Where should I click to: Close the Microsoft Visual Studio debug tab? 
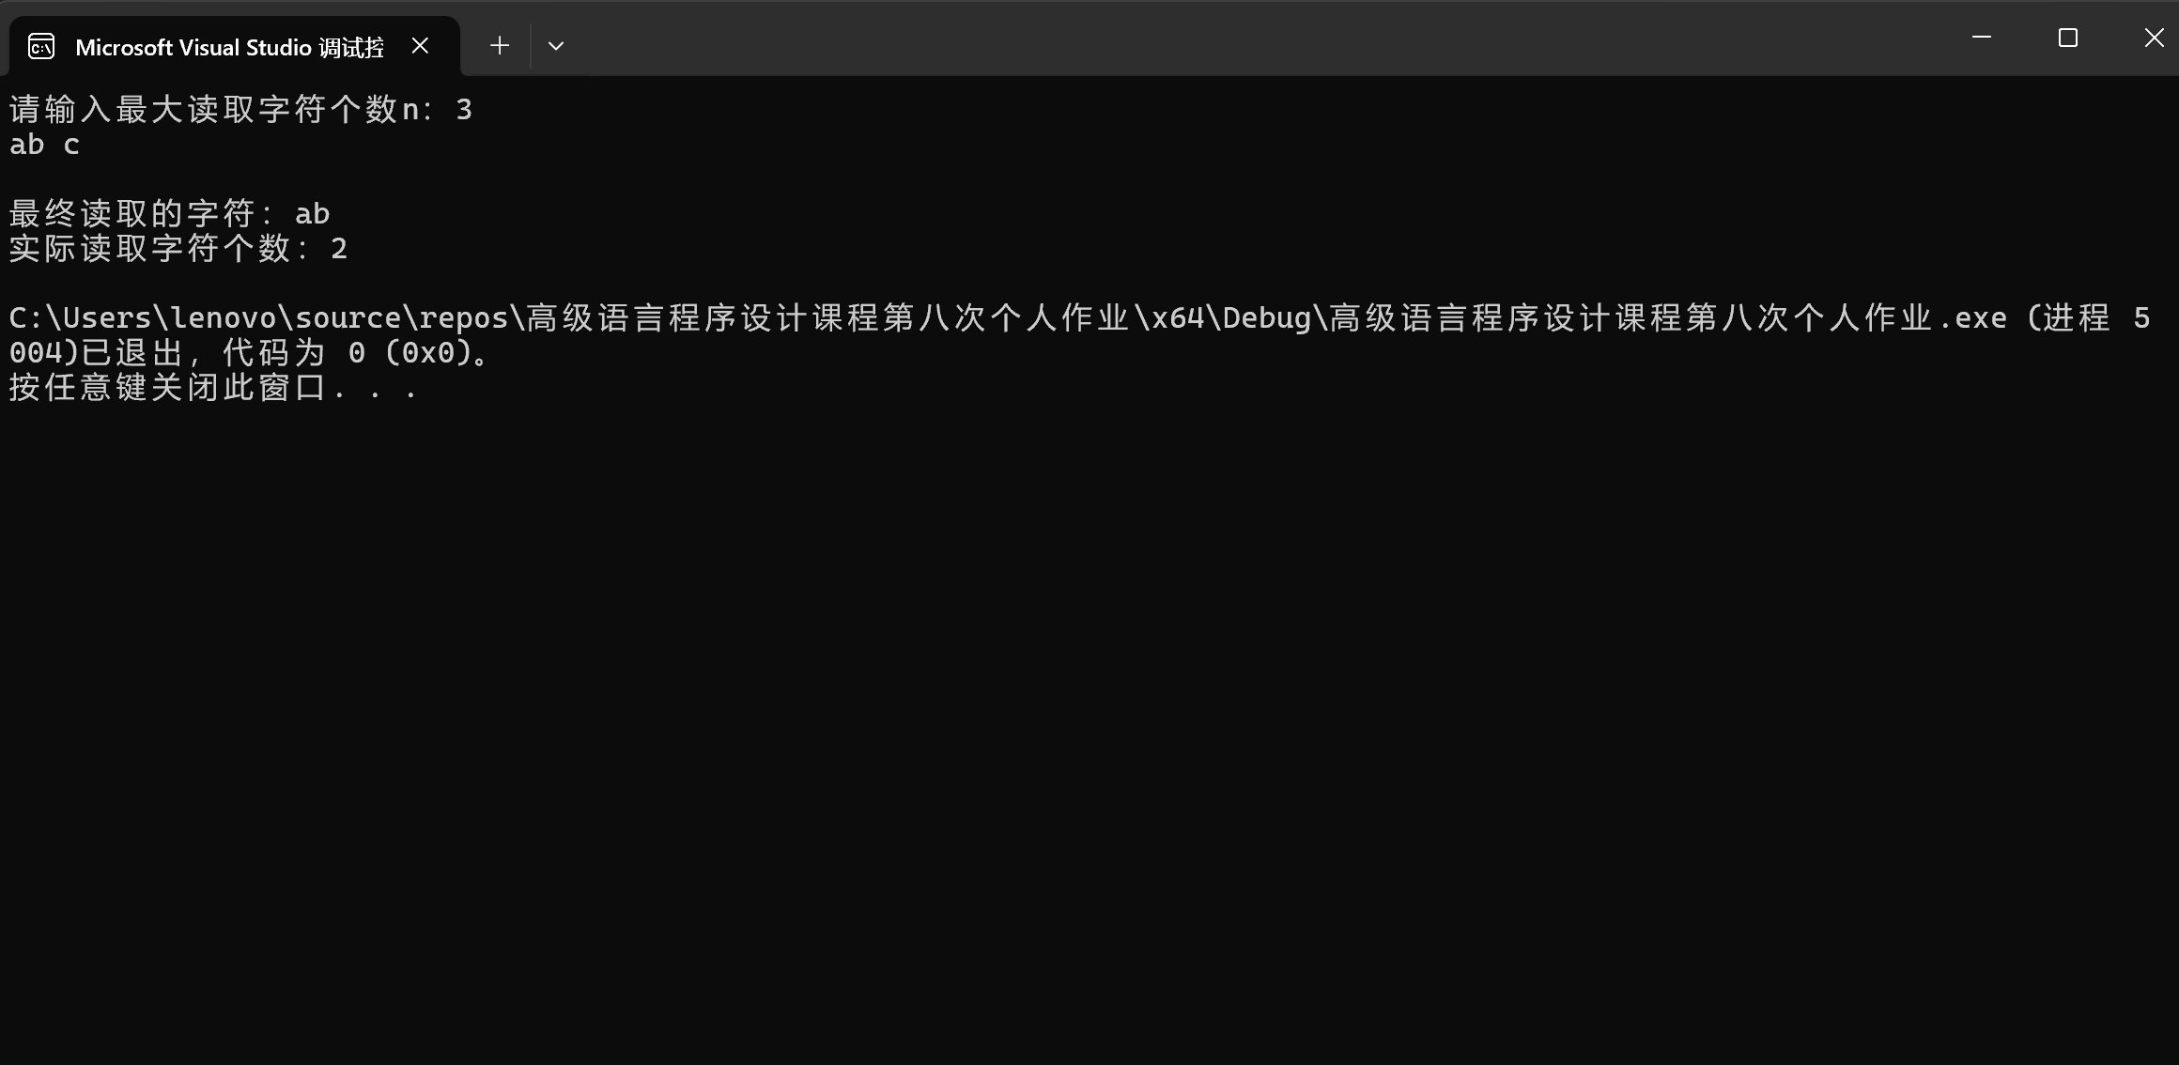420,45
